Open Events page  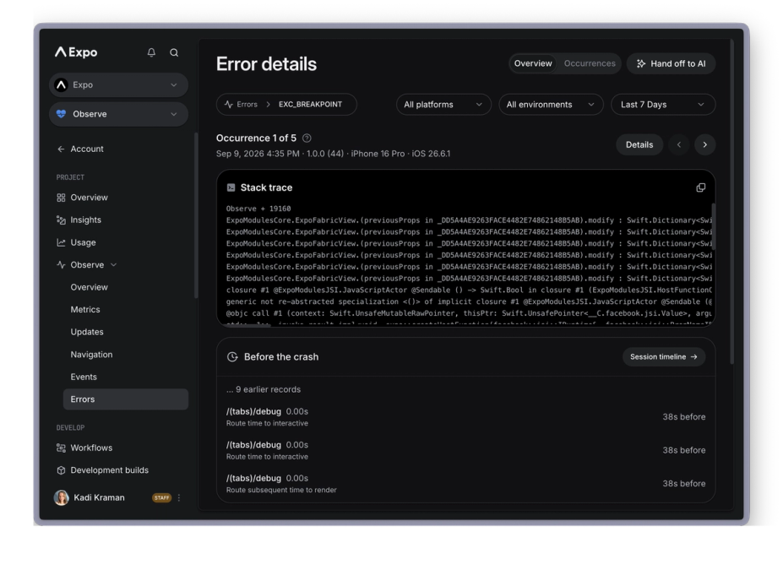coord(84,377)
